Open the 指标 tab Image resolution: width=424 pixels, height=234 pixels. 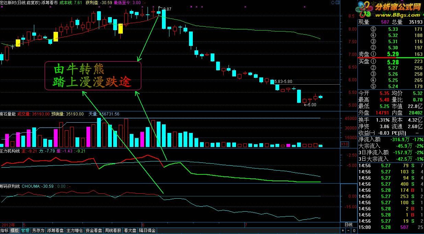coord(4,231)
